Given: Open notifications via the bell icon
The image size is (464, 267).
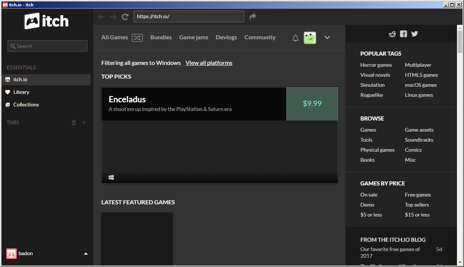Looking at the screenshot, I should (295, 37).
